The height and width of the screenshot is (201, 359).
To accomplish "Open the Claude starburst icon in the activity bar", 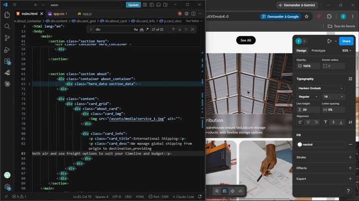I will click(x=7, y=84).
